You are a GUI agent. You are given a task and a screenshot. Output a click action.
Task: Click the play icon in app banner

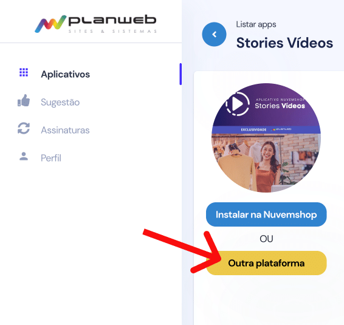[238, 103]
